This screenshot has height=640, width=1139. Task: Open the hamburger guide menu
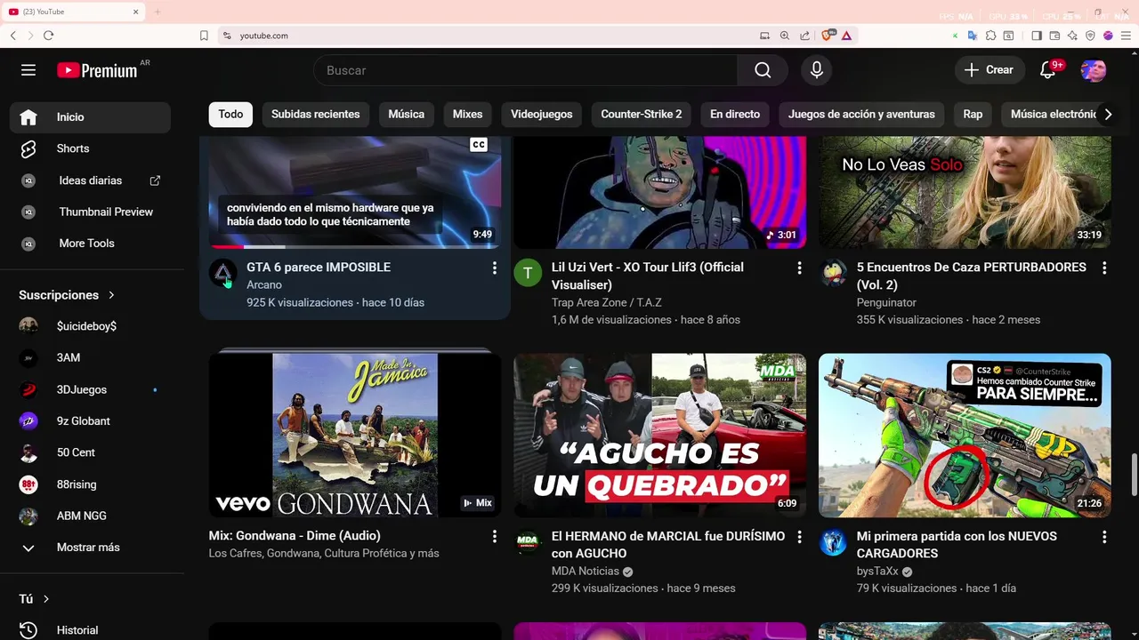[28, 70]
